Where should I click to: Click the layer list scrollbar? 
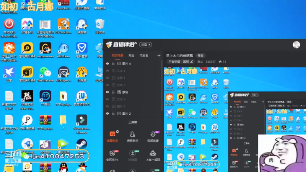[162, 85]
